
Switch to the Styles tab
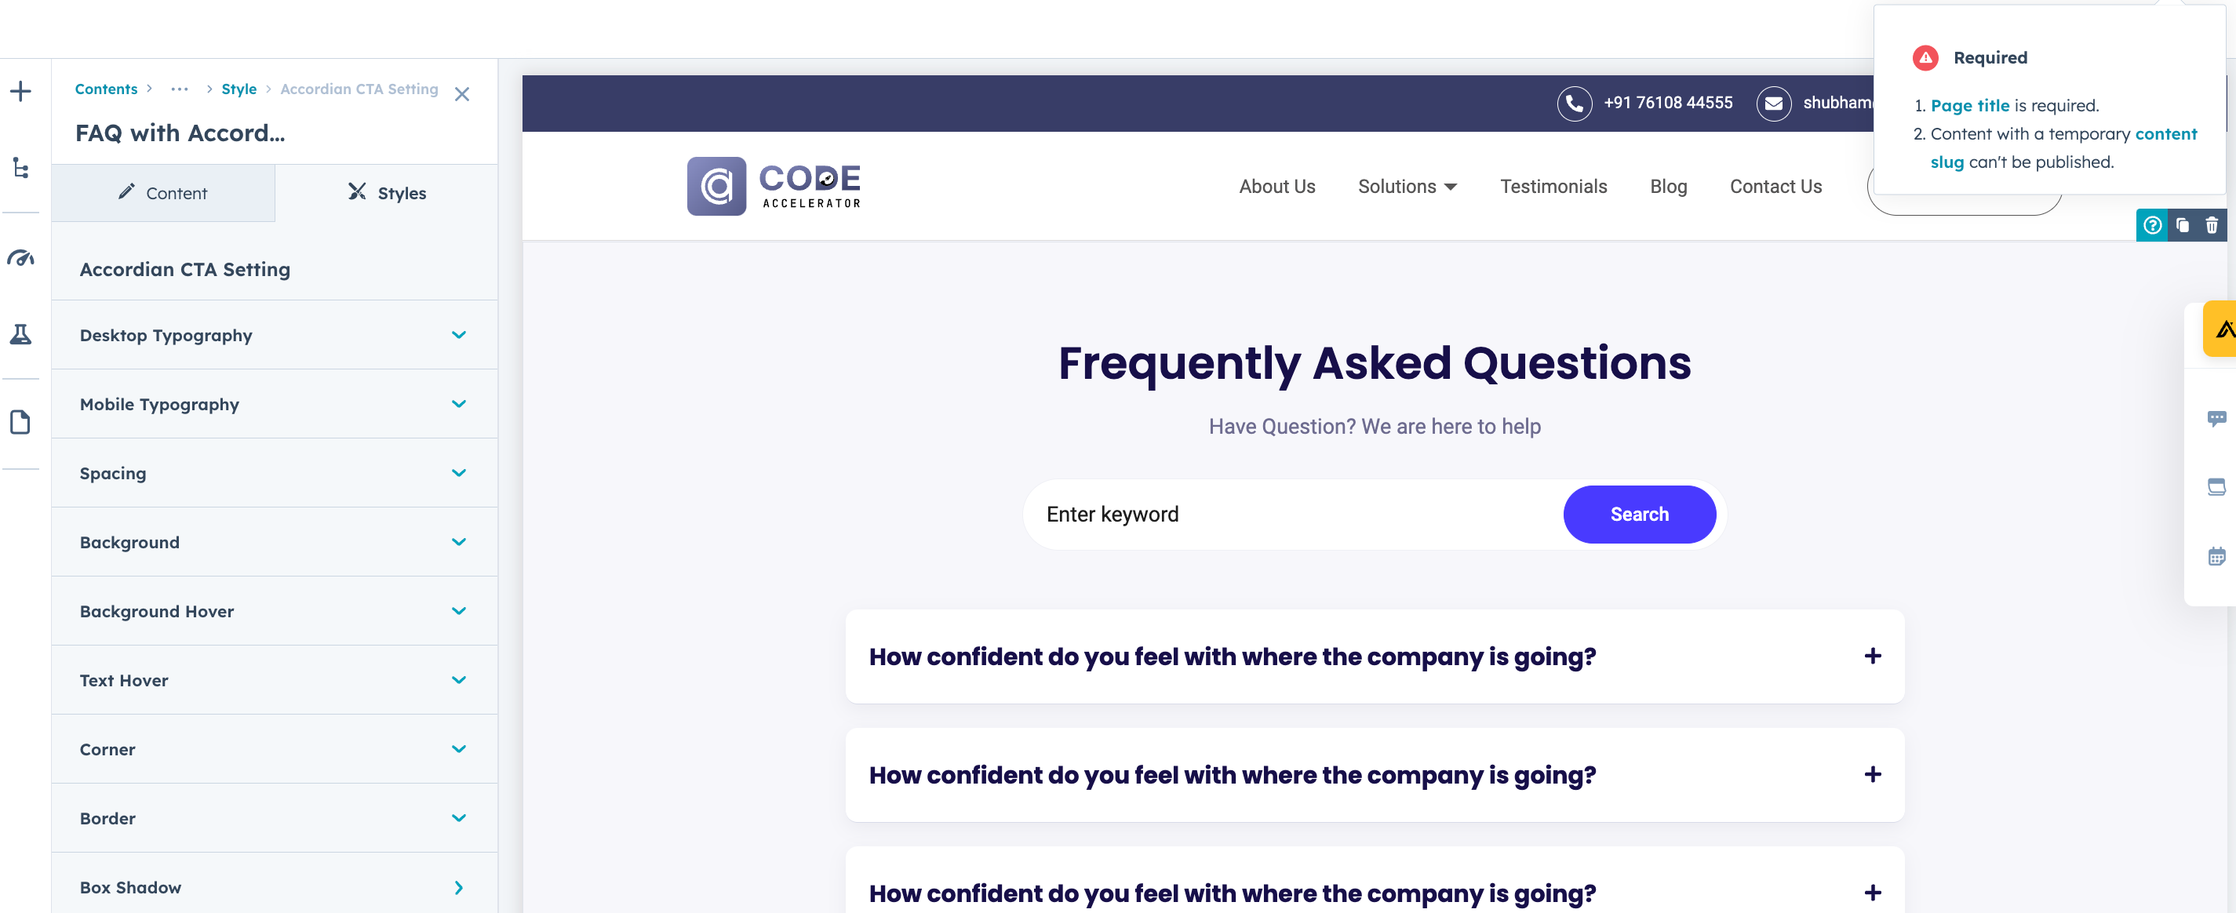386,193
